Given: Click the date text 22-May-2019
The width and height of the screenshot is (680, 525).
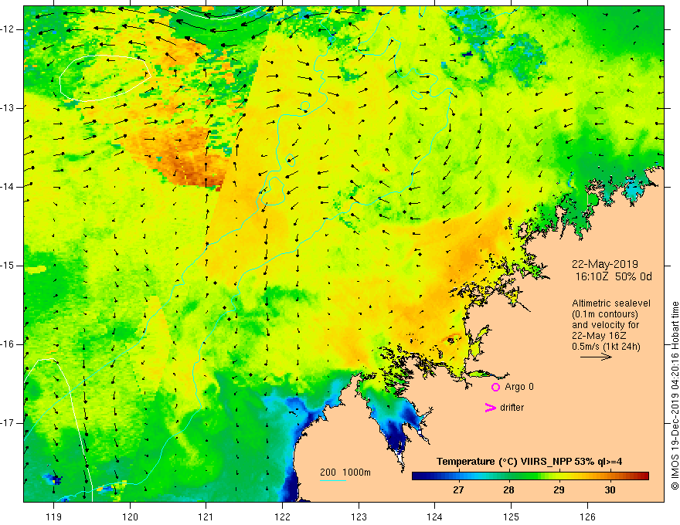Looking at the screenshot, I should pyautogui.click(x=604, y=264).
